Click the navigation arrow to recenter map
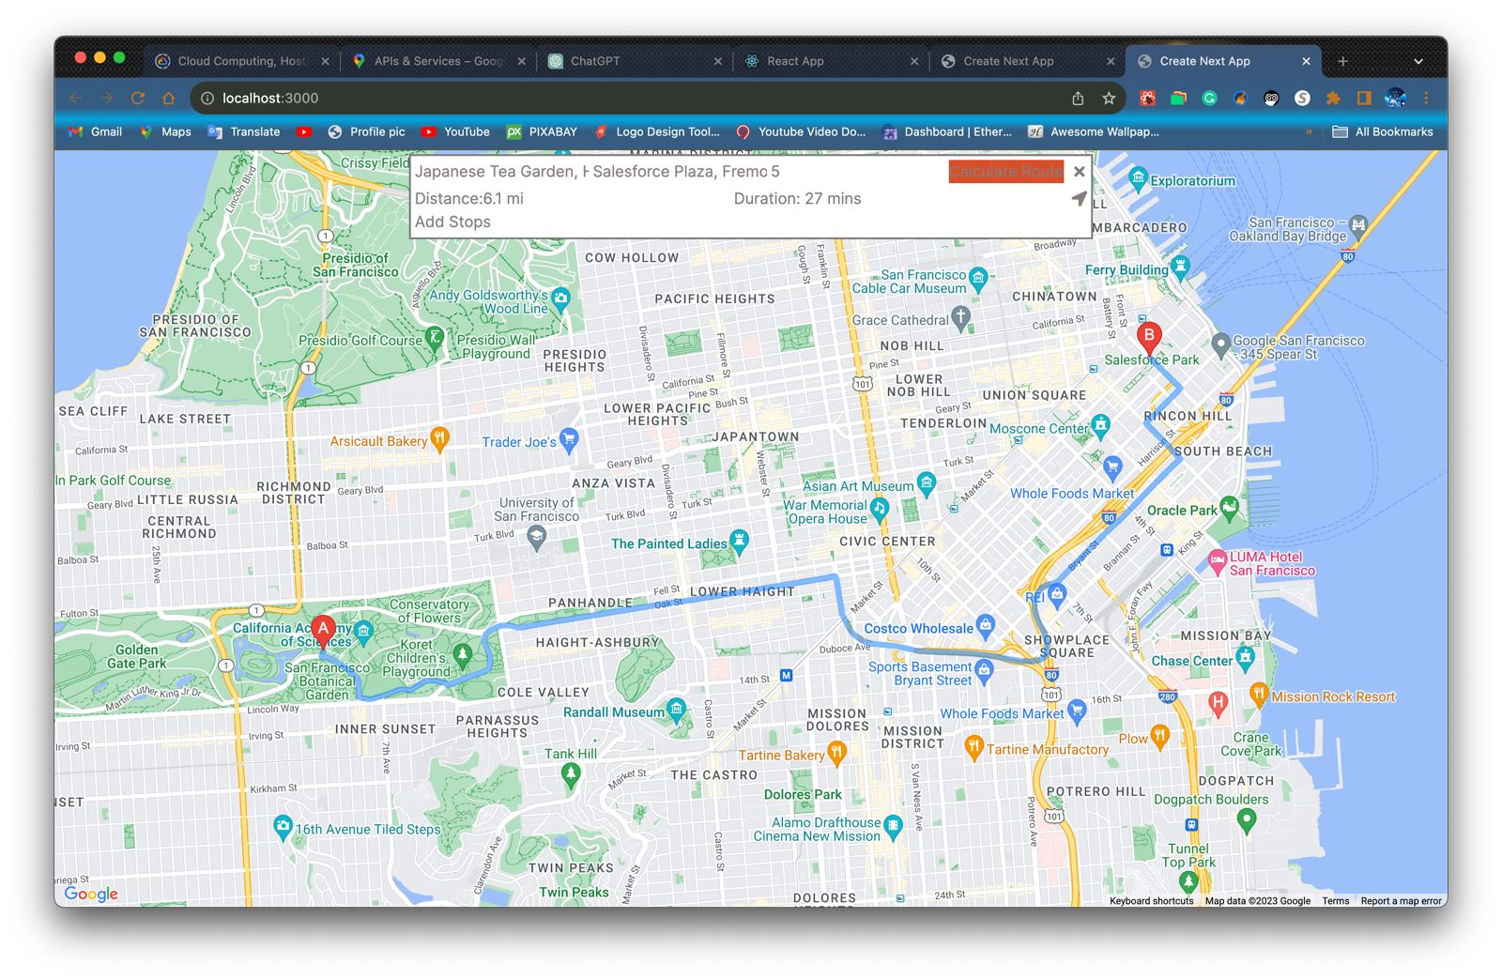The width and height of the screenshot is (1502, 979). coord(1080,199)
